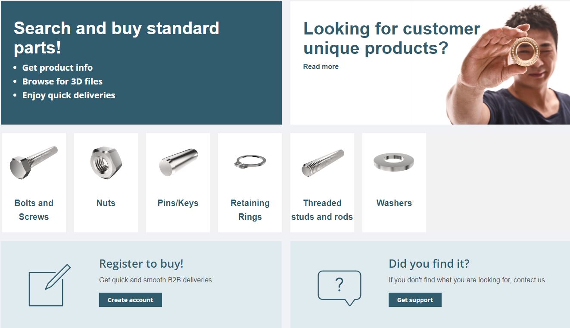Click the question mark speech bubble icon
Image resolution: width=570 pixels, height=328 pixels.
point(340,288)
